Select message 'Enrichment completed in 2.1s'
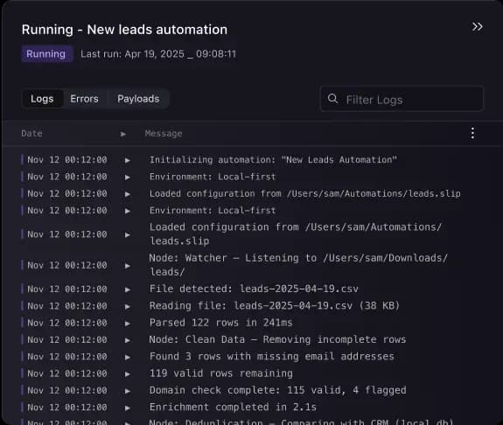The image size is (503, 425). [x=233, y=408]
